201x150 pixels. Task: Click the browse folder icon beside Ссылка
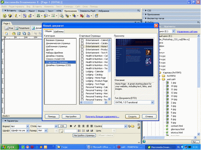click(x=132, y=126)
